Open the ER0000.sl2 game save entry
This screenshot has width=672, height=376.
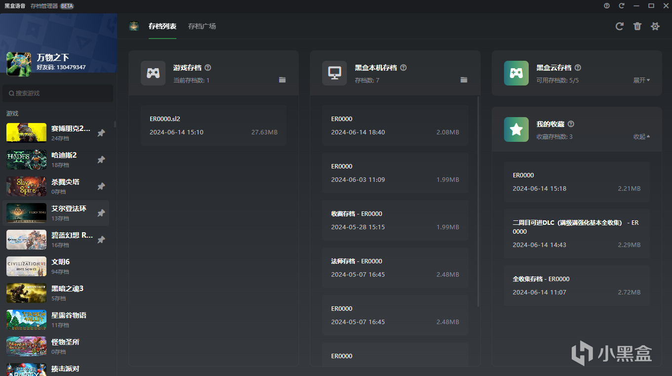(213, 125)
